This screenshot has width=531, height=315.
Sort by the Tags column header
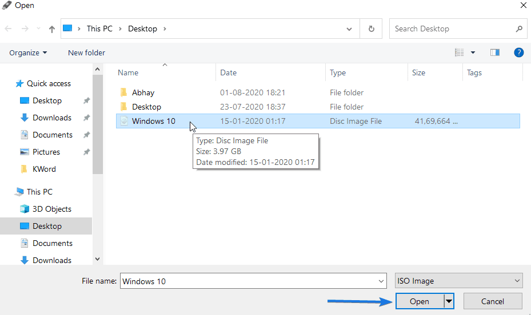(474, 72)
